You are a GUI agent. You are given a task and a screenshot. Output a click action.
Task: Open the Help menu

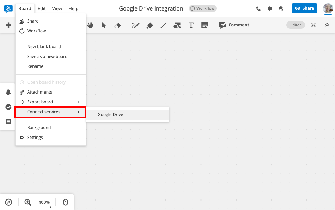point(73,8)
